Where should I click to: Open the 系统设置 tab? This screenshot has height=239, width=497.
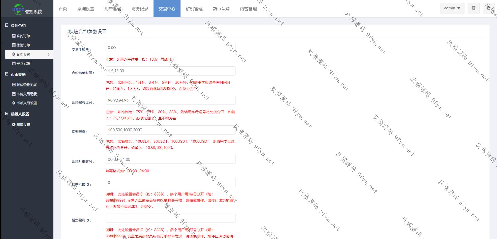pos(86,9)
